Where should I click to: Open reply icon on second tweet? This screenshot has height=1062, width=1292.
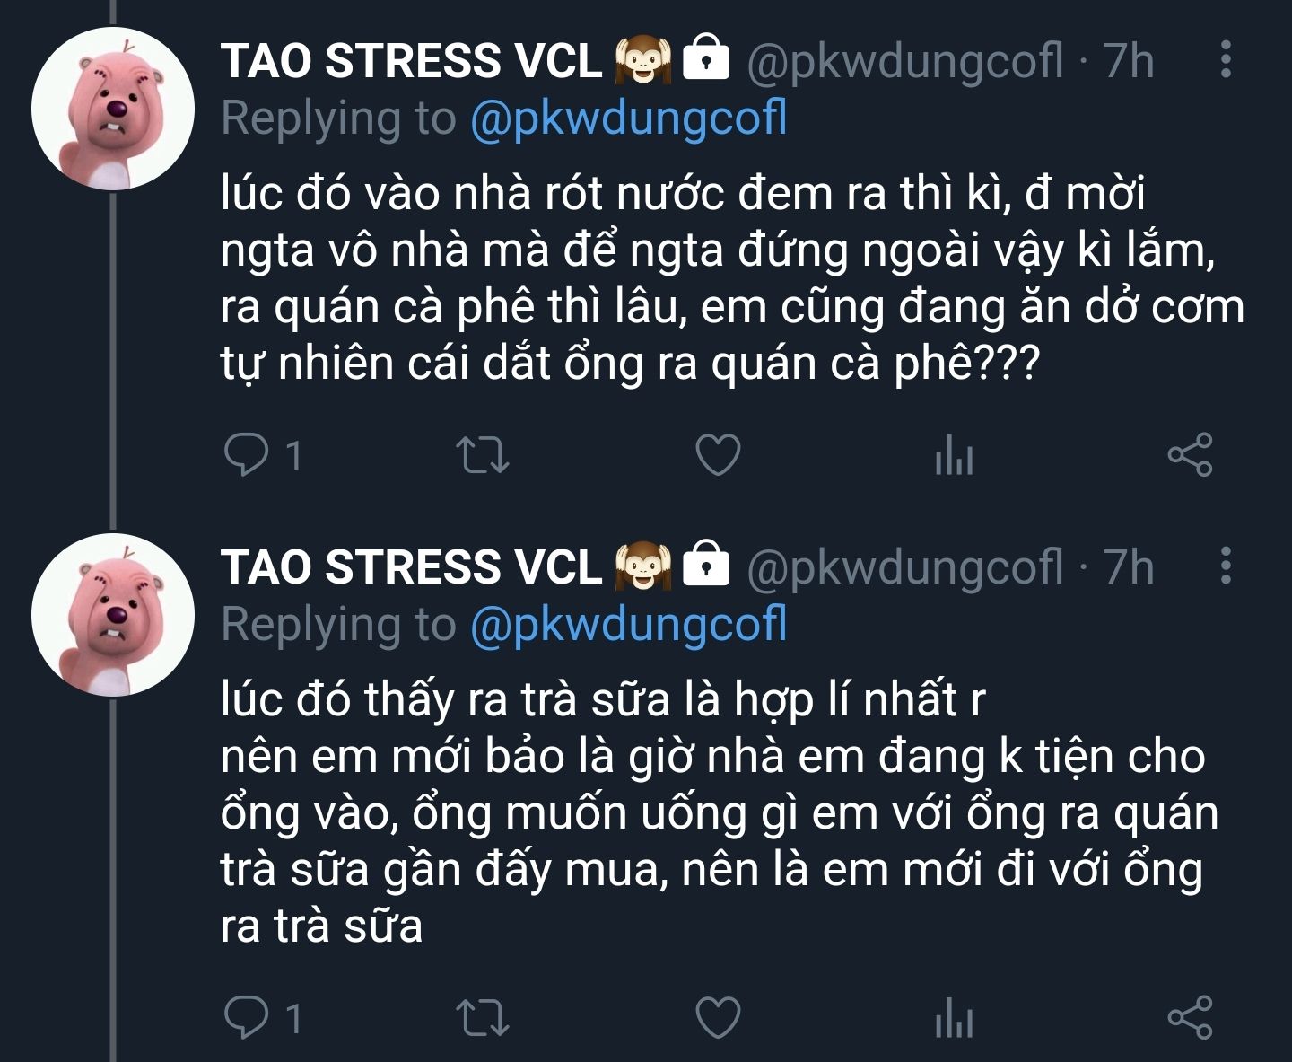[246, 1017]
